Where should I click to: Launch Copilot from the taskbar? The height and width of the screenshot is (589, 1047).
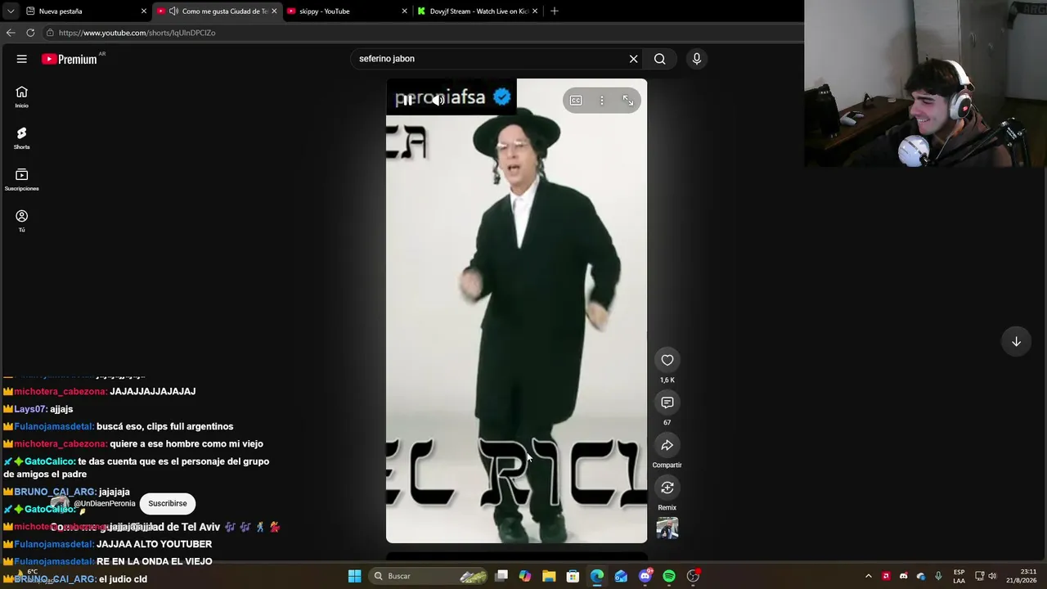[x=525, y=577]
